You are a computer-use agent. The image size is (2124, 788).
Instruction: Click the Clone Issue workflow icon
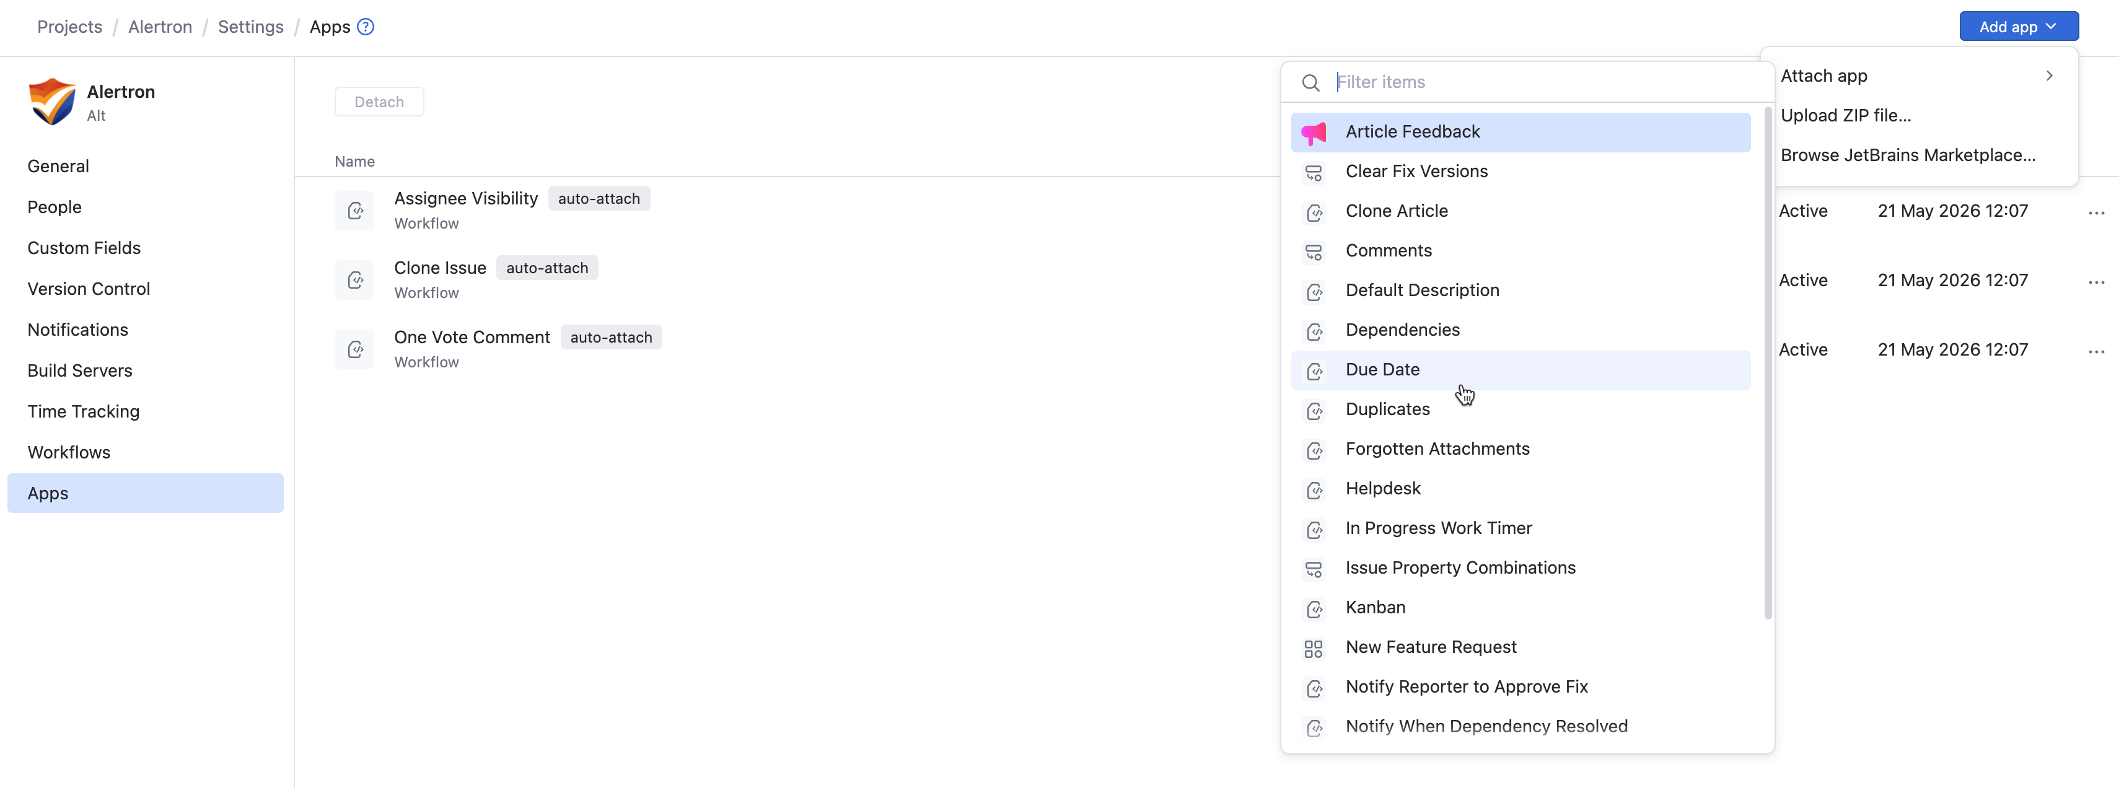tap(354, 279)
